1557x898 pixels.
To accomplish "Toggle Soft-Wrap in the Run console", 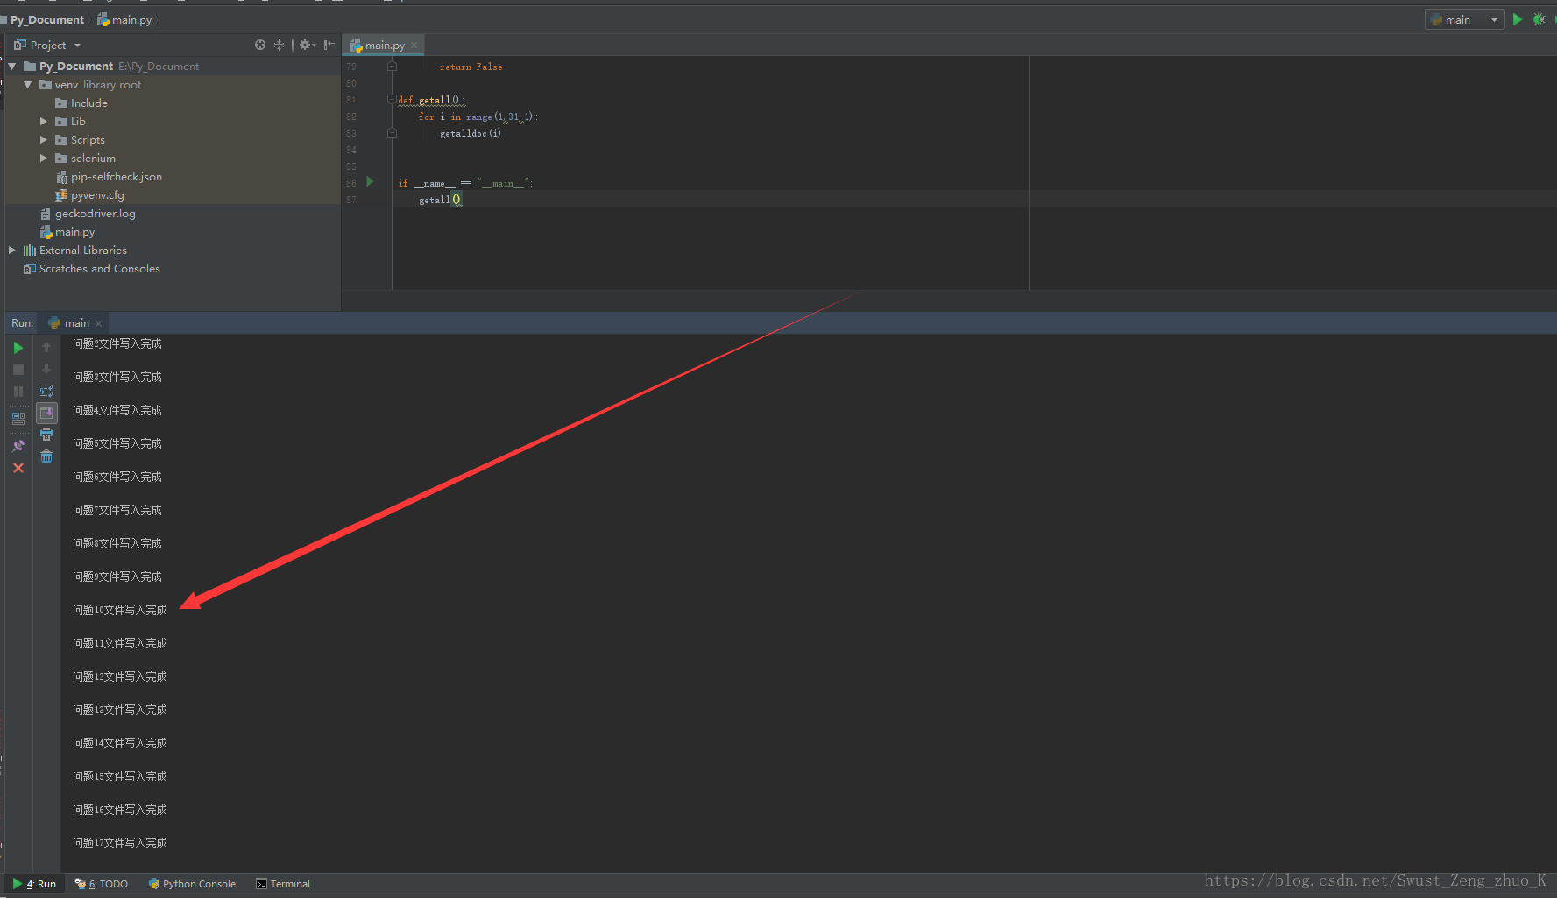I will (x=46, y=391).
